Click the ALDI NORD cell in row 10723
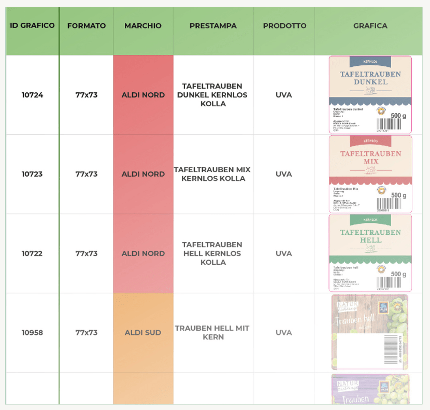 point(143,174)
